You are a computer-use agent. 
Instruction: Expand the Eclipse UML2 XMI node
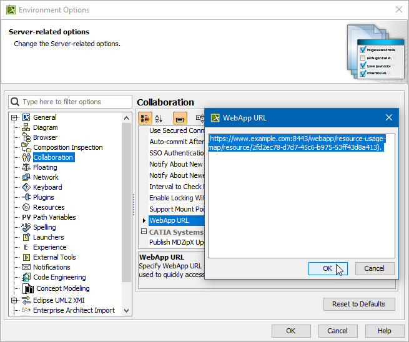point(14,300)
